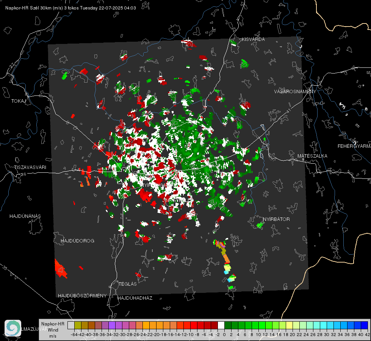Click the Napkor-HR Szél title text
Viewport: 371px width, 341px height.
tap(22, 8)
